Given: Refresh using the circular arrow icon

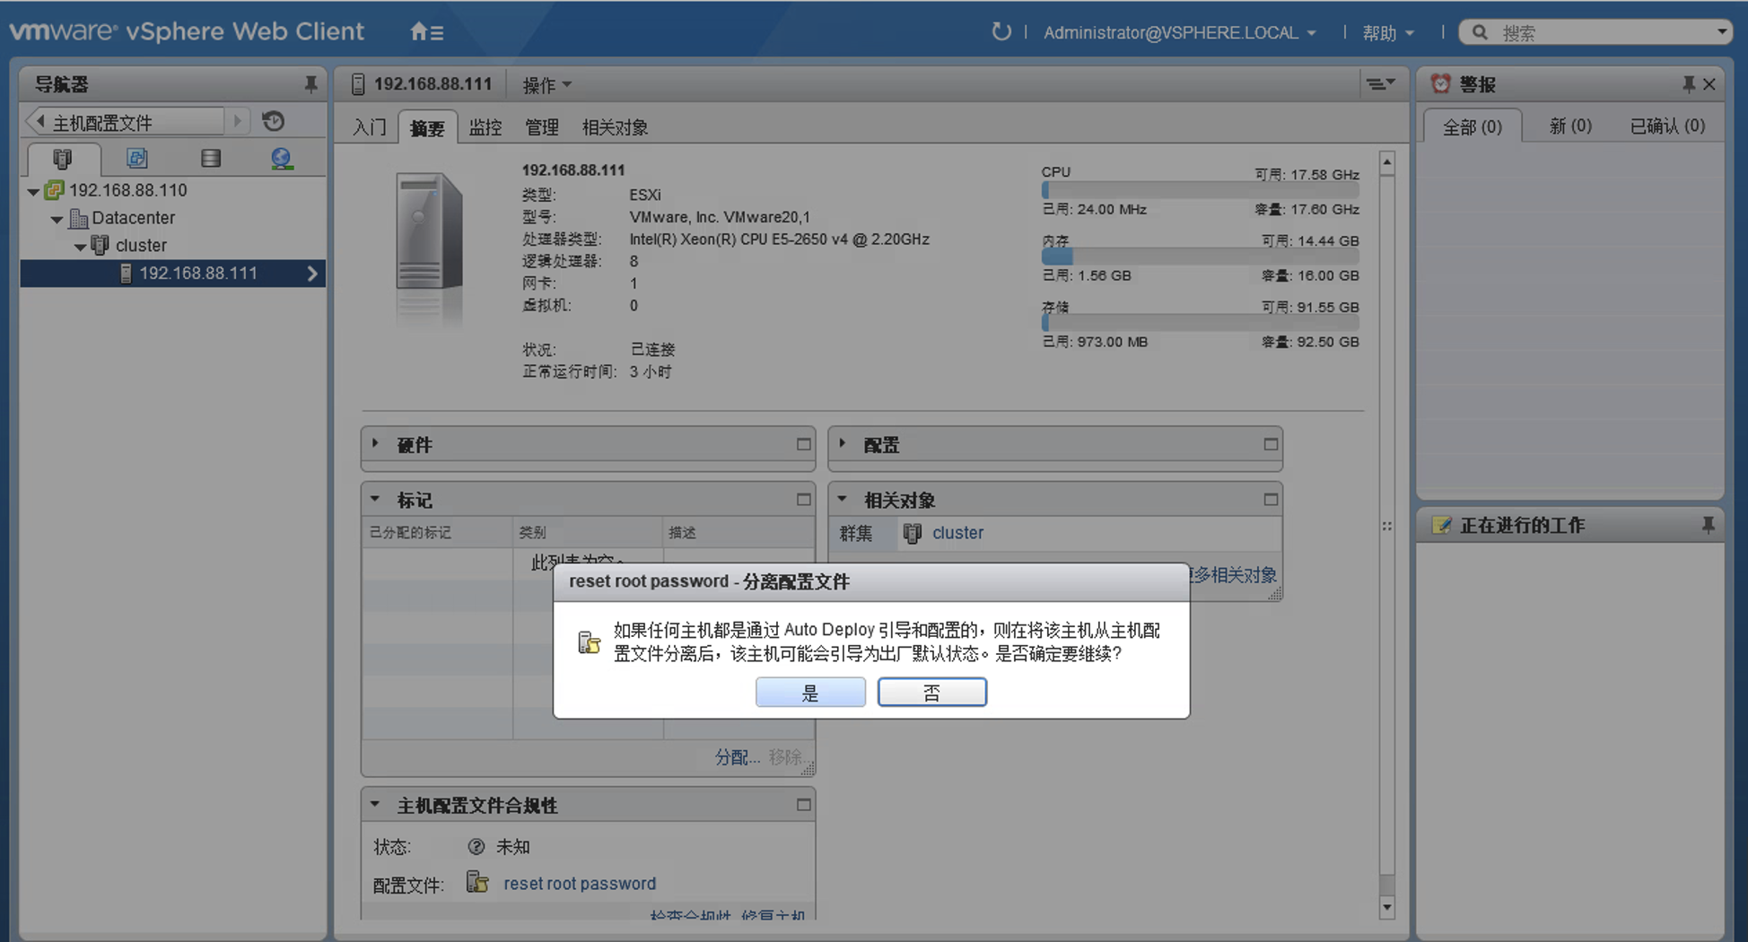Looking at the screenshot, I should coord(1001,32).
